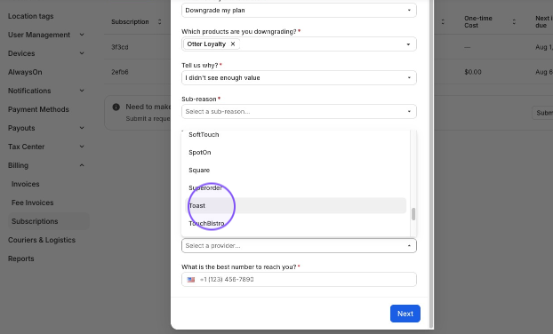
Task: Click the blue Next button
Action: [405, 314]
